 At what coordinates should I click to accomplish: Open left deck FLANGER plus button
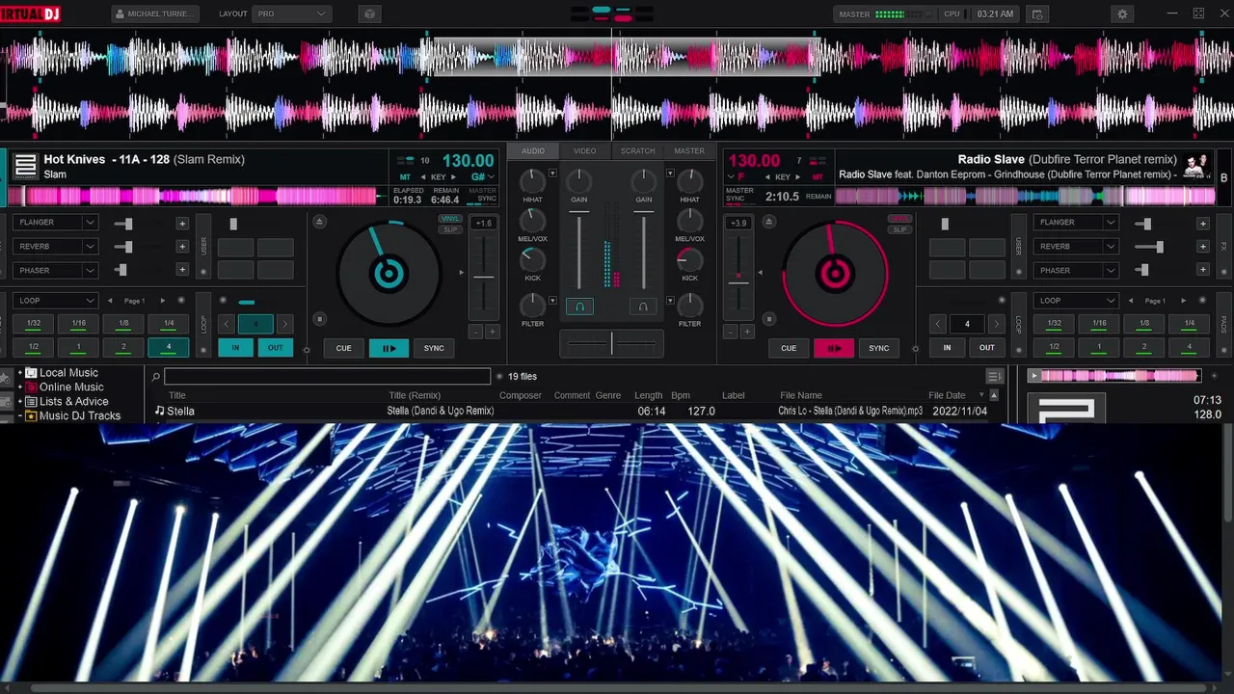pyautogui.click(x=181, y=223)
